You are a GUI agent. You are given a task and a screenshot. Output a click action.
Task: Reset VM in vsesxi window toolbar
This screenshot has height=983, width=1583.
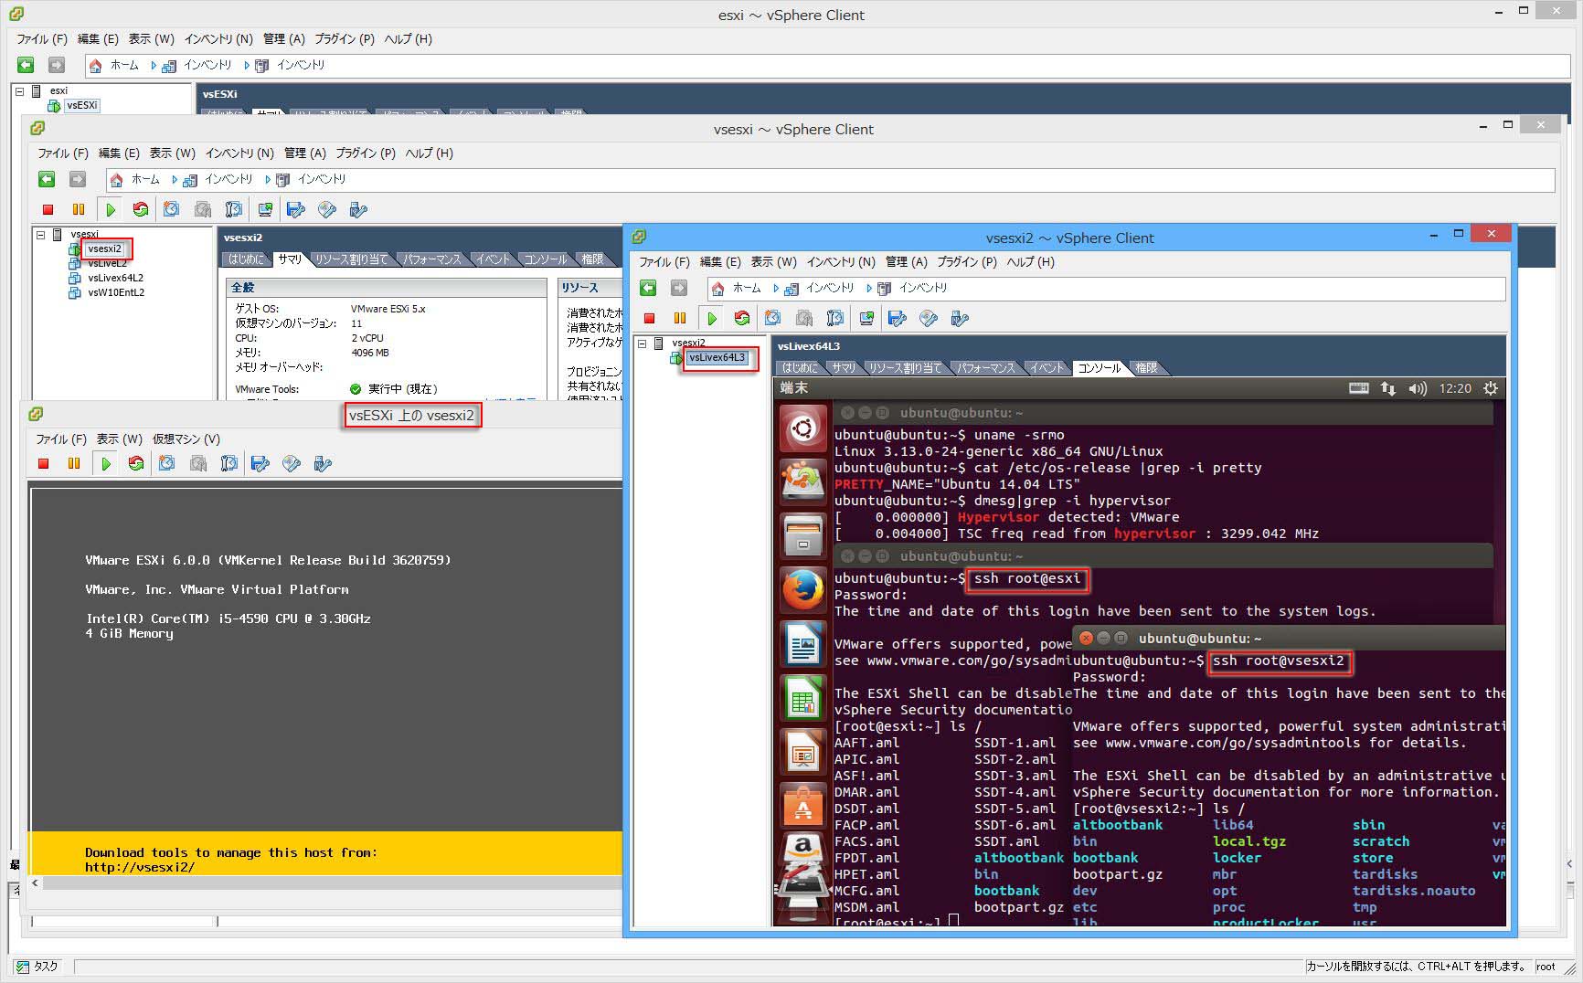click(140, 209)
